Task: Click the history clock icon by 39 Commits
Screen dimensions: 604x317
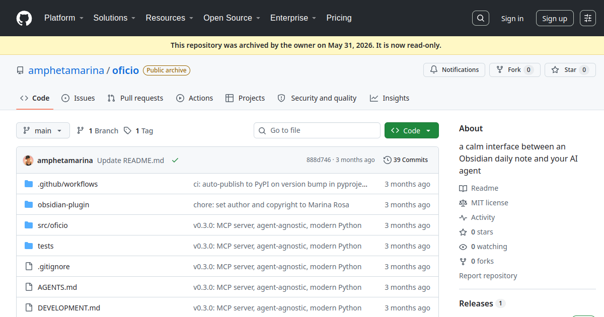Action: click(x=387, y=160)
